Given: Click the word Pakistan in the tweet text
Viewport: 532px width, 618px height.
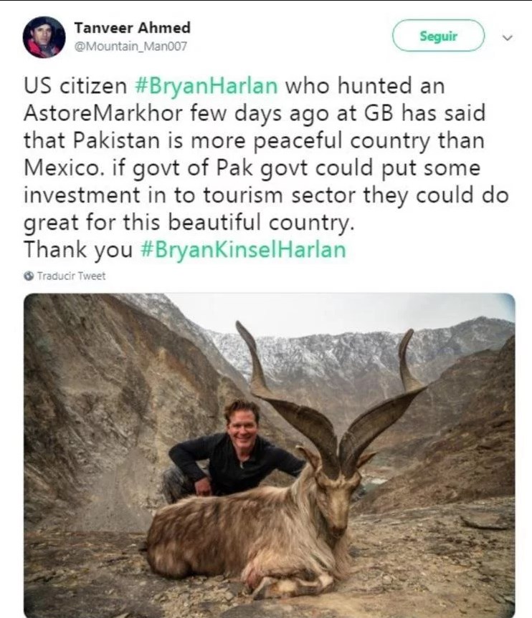Looking at the screenshot, I should click(116, 140).
